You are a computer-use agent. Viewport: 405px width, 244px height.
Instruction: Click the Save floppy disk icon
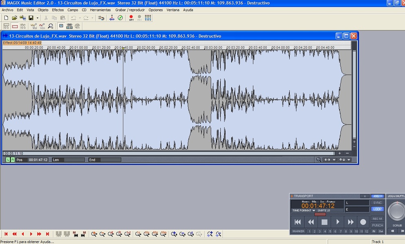tap(31, 18)
